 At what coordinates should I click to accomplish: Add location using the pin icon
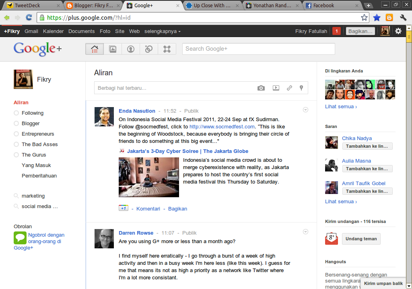301,88
